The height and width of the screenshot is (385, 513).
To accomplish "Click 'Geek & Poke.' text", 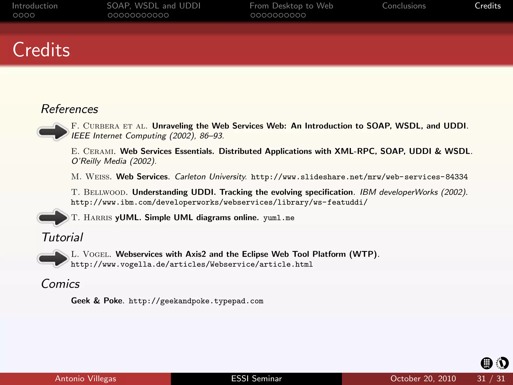I will pyautogui.click(x=98, y=301).
